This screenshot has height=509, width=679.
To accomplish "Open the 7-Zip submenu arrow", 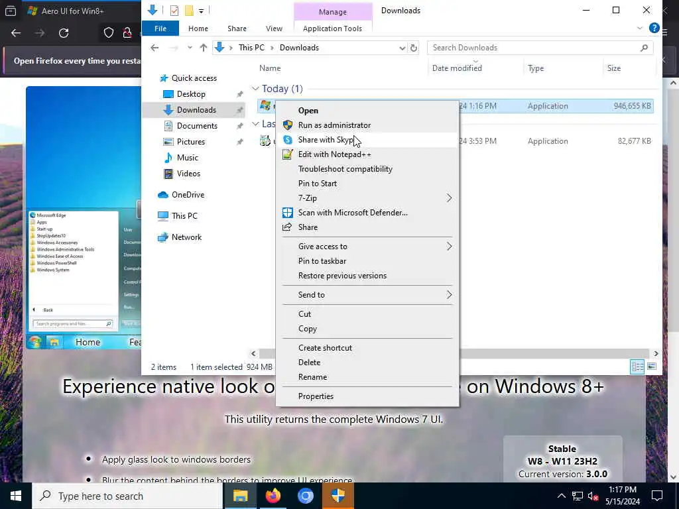I will pyautogui.click(x=449, y=198).
